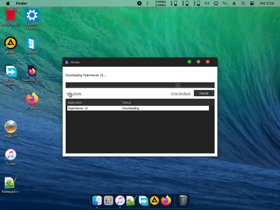Click the circled eject icon in menu bar
Viewport: 280px width, 210px height.
click(139, 3)
